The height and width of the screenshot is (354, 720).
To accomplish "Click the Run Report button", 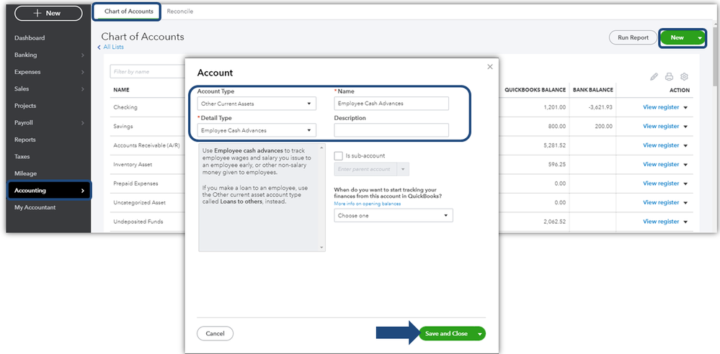I will point(633,37).
